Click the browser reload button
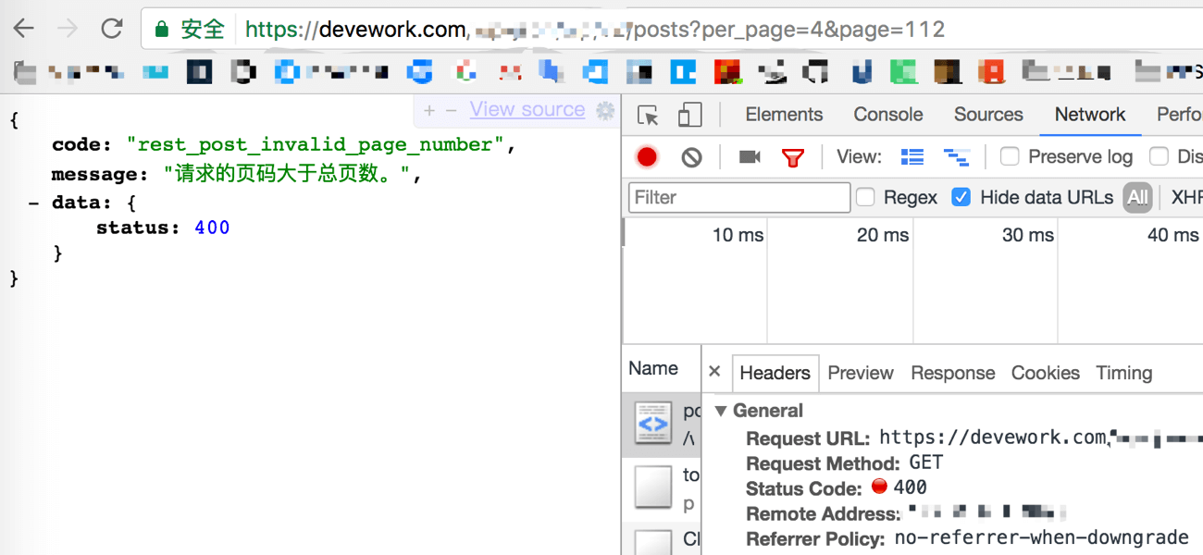 [x=112, y=29]
